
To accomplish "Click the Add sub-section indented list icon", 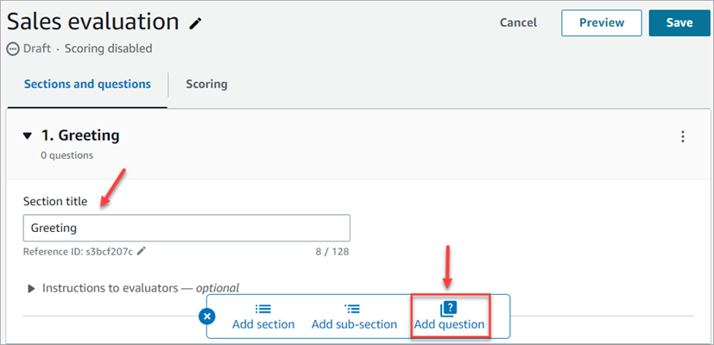I will 353,309.
